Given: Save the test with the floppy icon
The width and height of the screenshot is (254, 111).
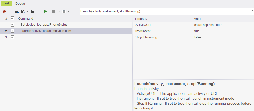Looking at the screenshot, I should (33, 11).
